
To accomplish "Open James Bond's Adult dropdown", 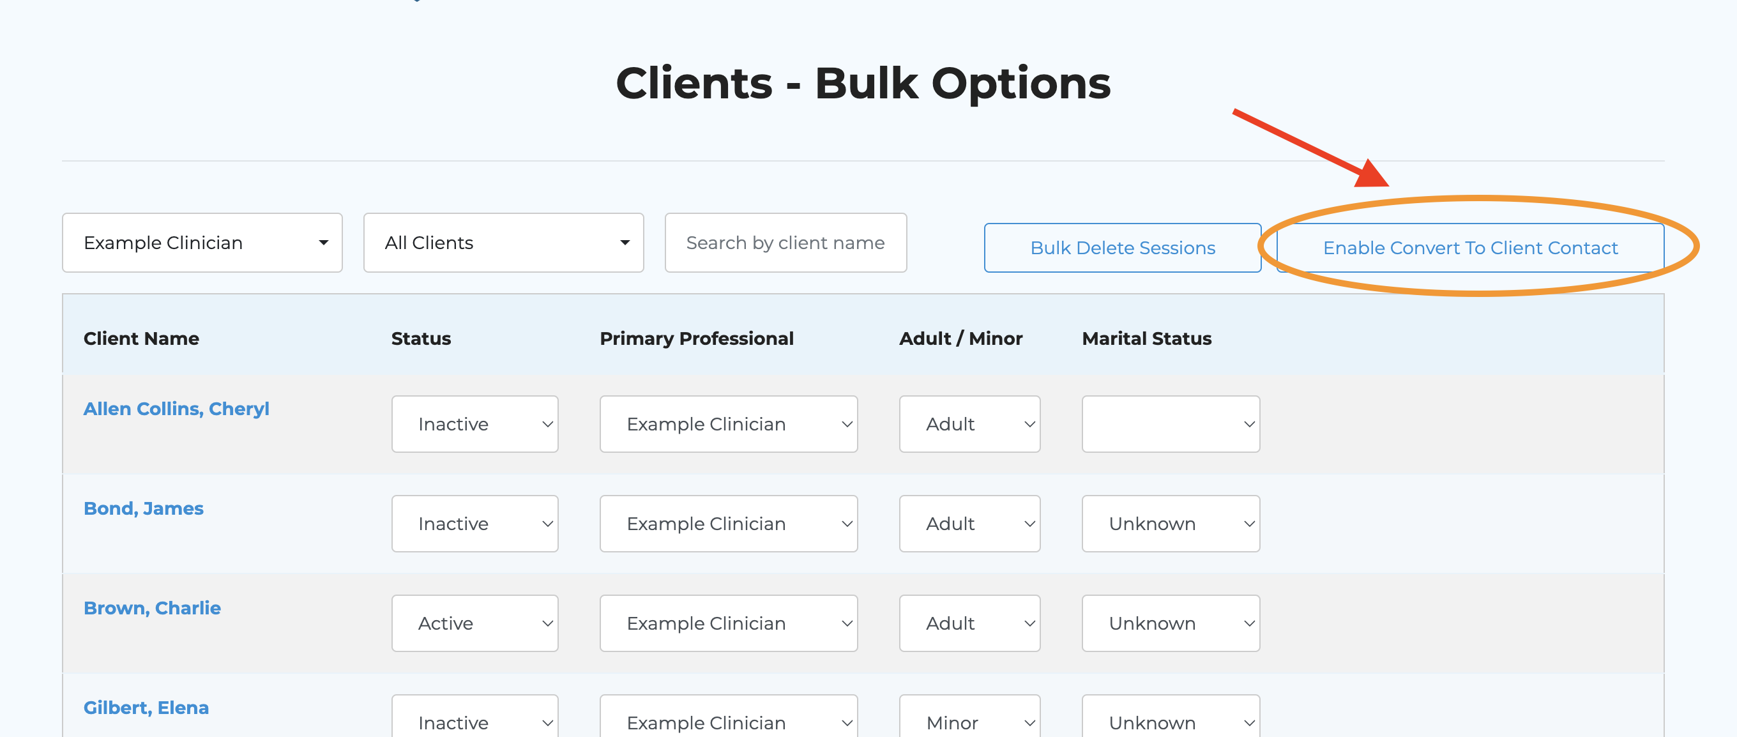I will point(969,524).
